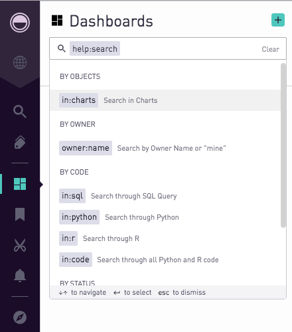Open the scissors snippets icon
This screenshot has height=332, width=292.
tap(20, 245)
